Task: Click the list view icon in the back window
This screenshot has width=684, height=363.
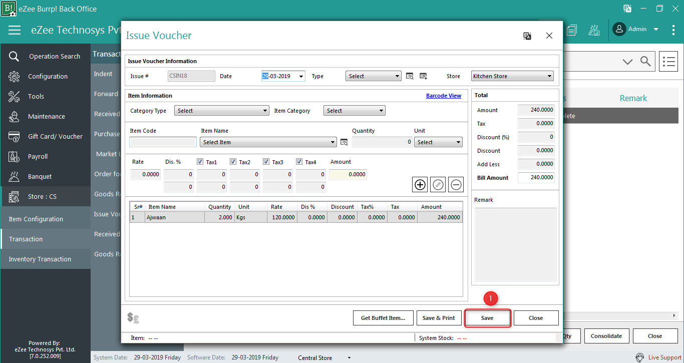Action: click(x=668, y=62)
